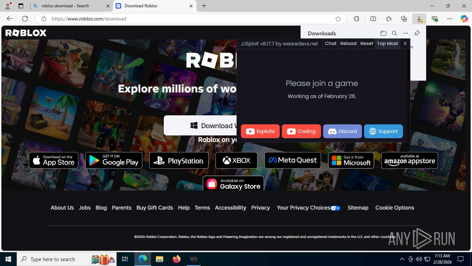Close the Download Roblox tab
Image resolution: width=472 pixels, height=266 pixels.
[191, 6]
